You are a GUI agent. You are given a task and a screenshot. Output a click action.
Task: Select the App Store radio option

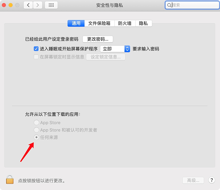pyautogui.click(x=36, y=122)
